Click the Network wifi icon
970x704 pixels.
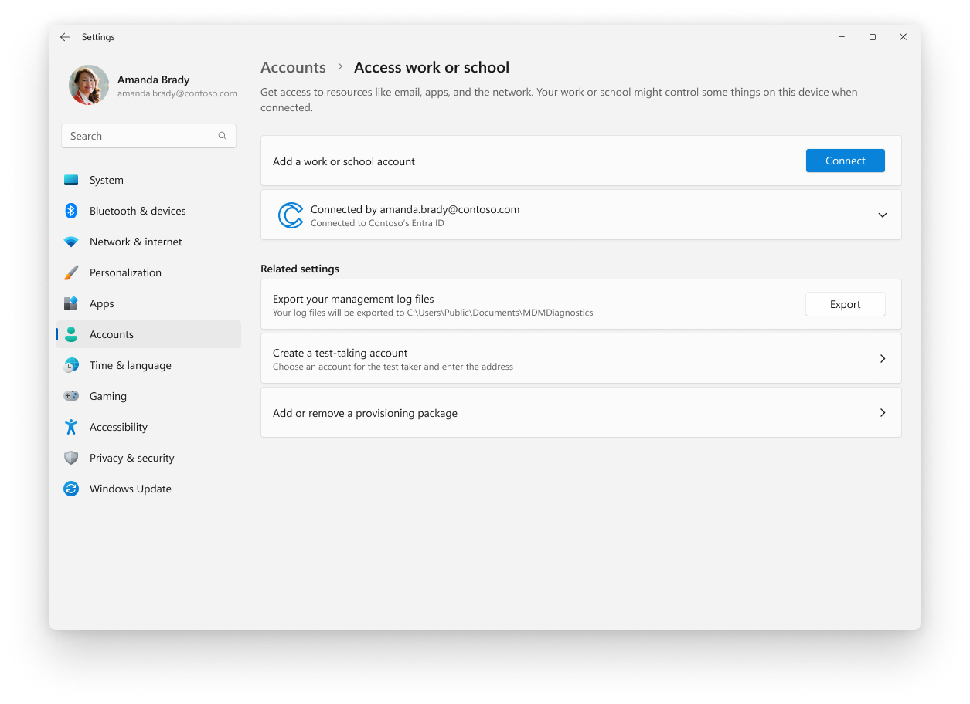pos(71,242)
